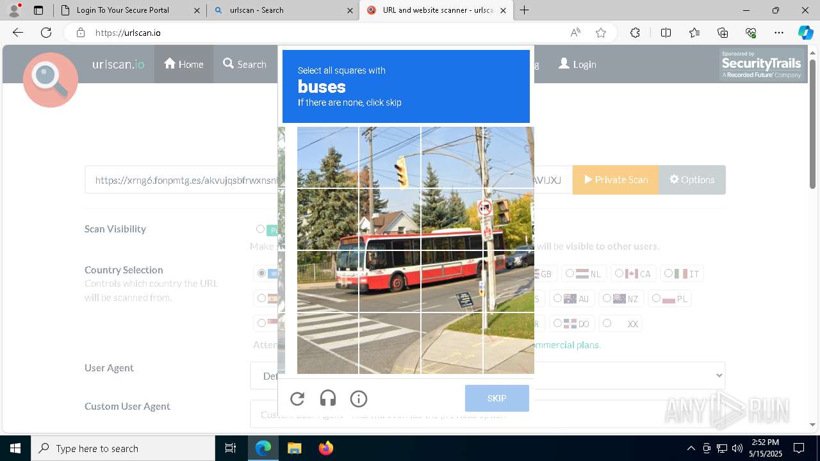Open Favorites list icon
Image resolution: width=820 pixels, height=461 pixels.
coord(694,33)
